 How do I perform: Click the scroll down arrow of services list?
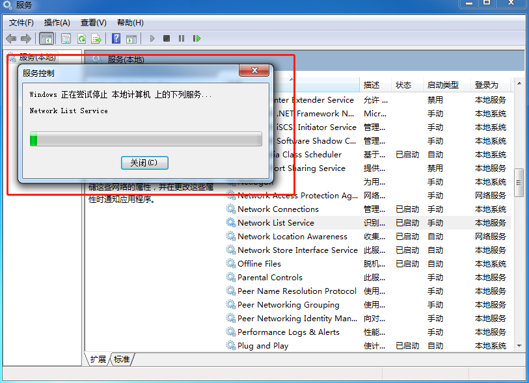[519, 346]
